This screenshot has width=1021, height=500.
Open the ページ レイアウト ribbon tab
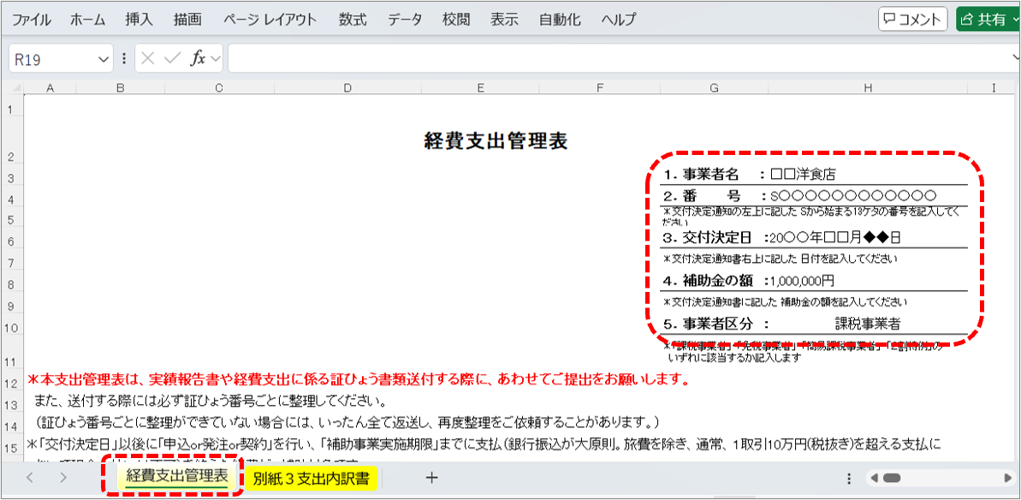[x=270, y=19]
